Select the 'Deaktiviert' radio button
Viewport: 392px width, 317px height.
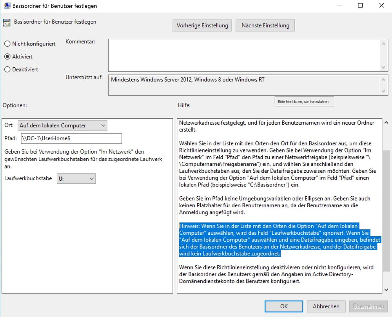coord(7,69)
